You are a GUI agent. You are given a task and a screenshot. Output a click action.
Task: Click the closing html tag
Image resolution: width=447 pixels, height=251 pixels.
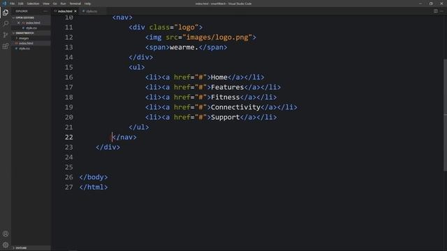[94, 187]
